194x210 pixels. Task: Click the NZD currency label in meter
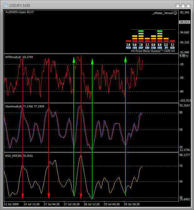tap(172, 47)
